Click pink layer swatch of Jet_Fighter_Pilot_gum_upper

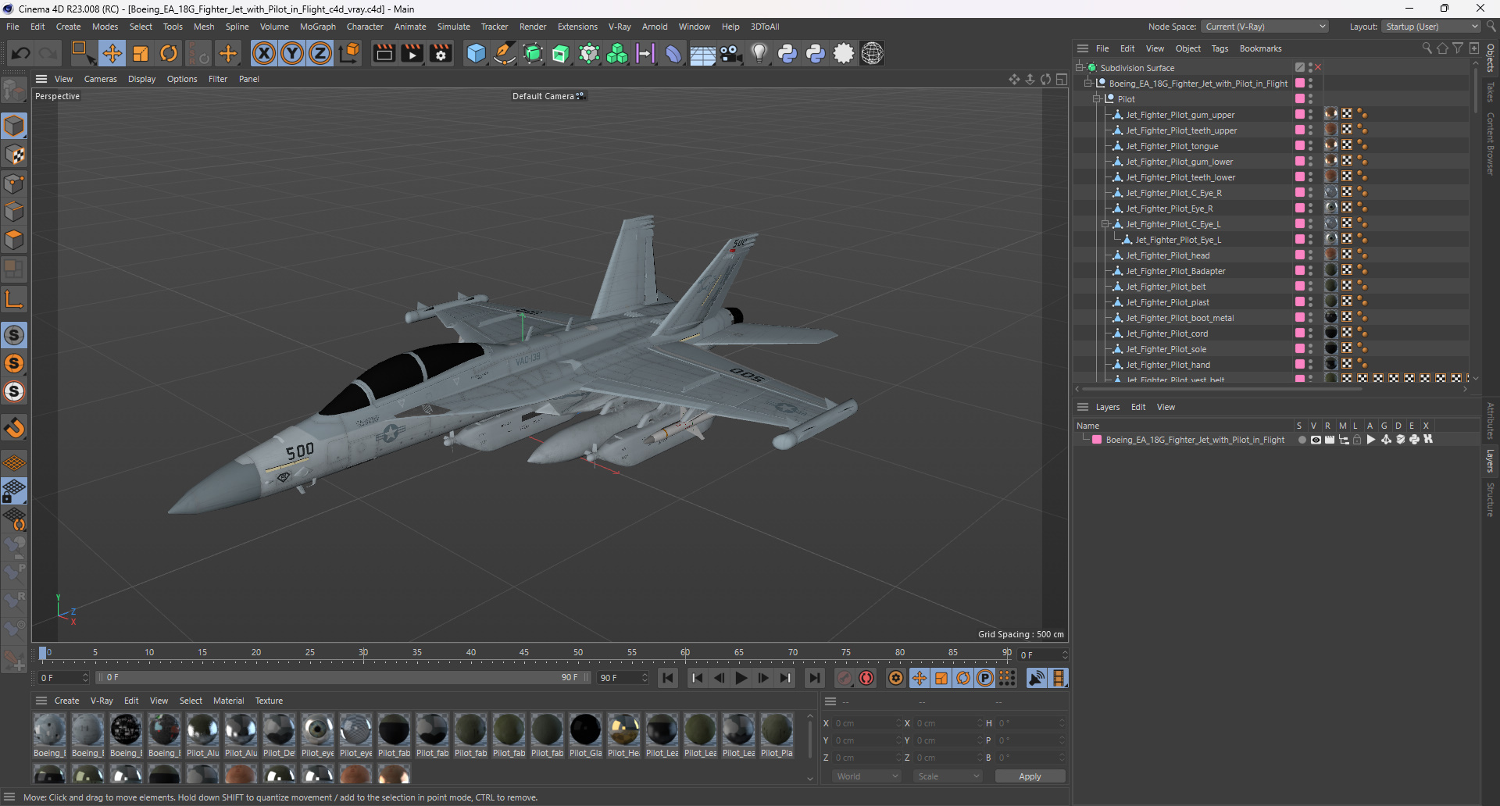point(1300,114)
